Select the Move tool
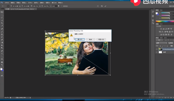The width and height of the screenshot is (174, 101). (2, 12)
